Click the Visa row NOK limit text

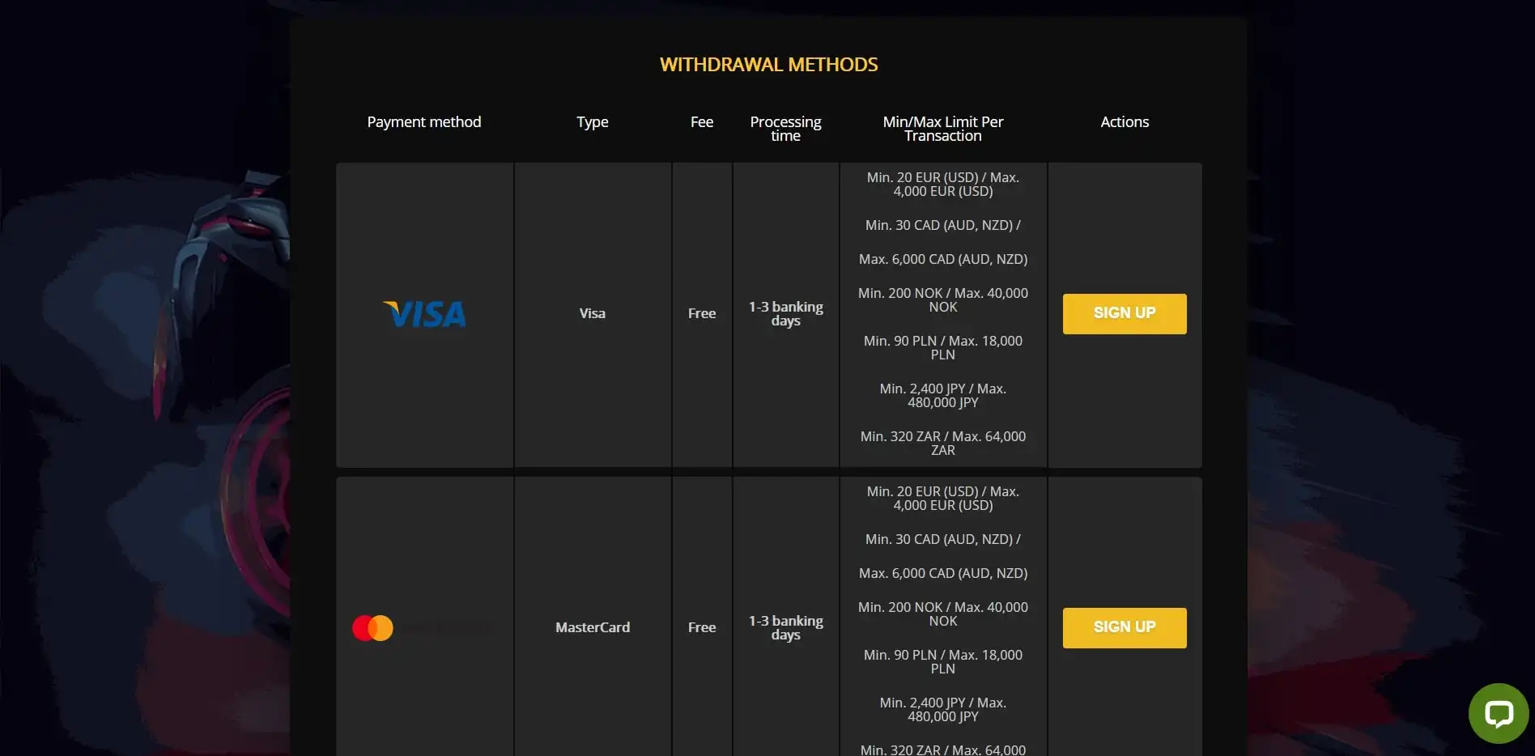click(942, 300)
